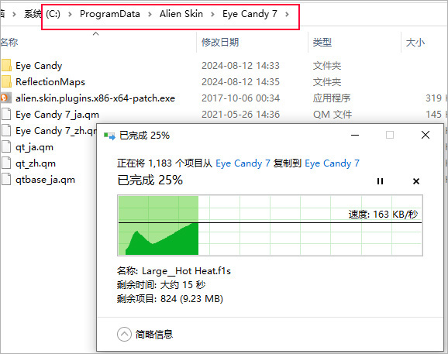Click 文件夹 type cell of ReflectionMaps
This screenshot has width=448, height=354.
point(327,82)
